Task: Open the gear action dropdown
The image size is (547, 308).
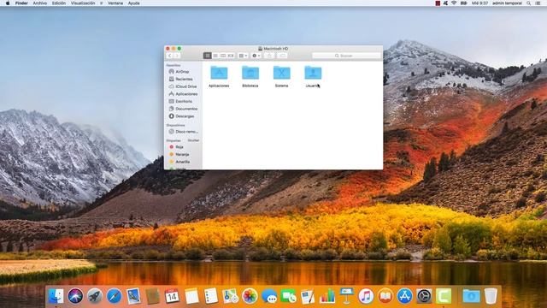Action: pyautogui.click(x=256, y=56)
